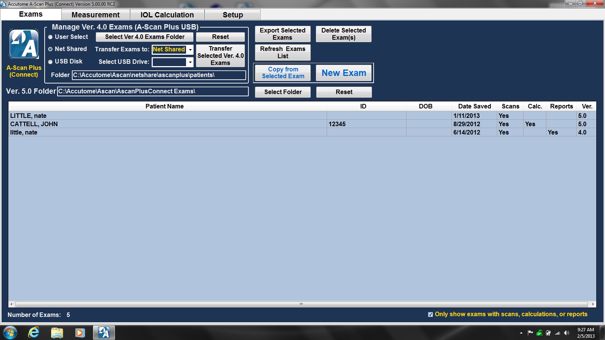
Task: Open Windows Media Player from the taskbar
Action: pyautogui.click(x=80, y=333)
